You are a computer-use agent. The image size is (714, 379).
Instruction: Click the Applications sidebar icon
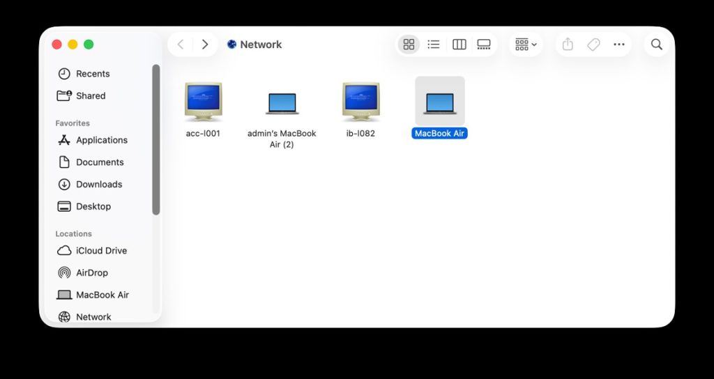(x=64, y=140)
